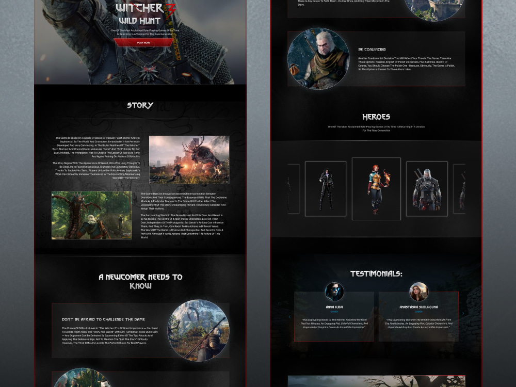Screen dimensions: 516x387
Task: Click 'A Newcomer Needs To Know' heading
Action: 140,281
